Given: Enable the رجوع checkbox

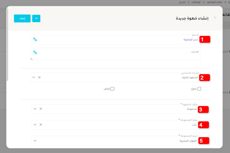Looking at the screenshot, I should coord(199,89).
